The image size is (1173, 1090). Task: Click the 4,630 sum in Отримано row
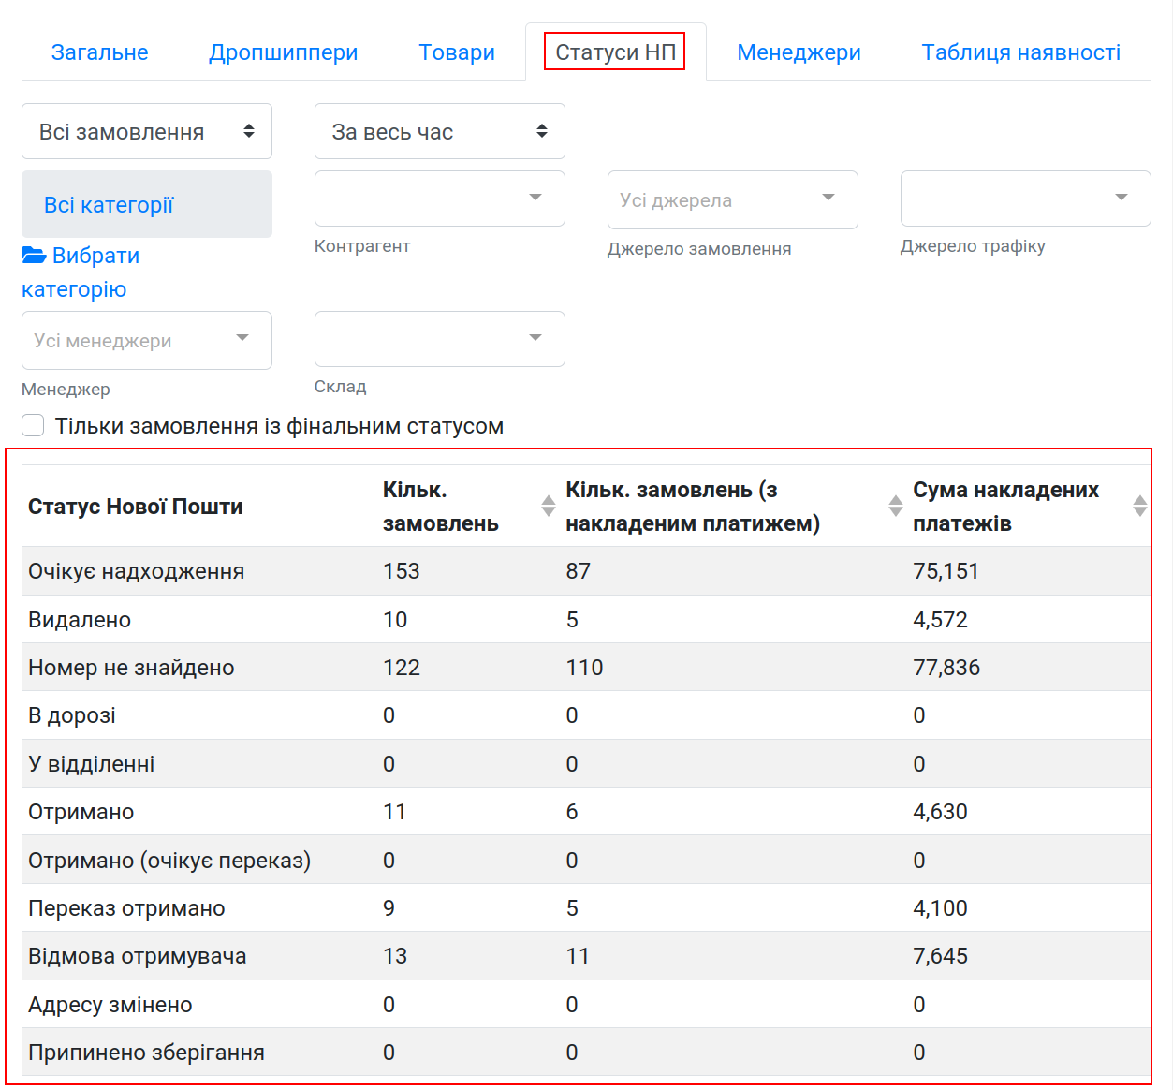point(941,812)
